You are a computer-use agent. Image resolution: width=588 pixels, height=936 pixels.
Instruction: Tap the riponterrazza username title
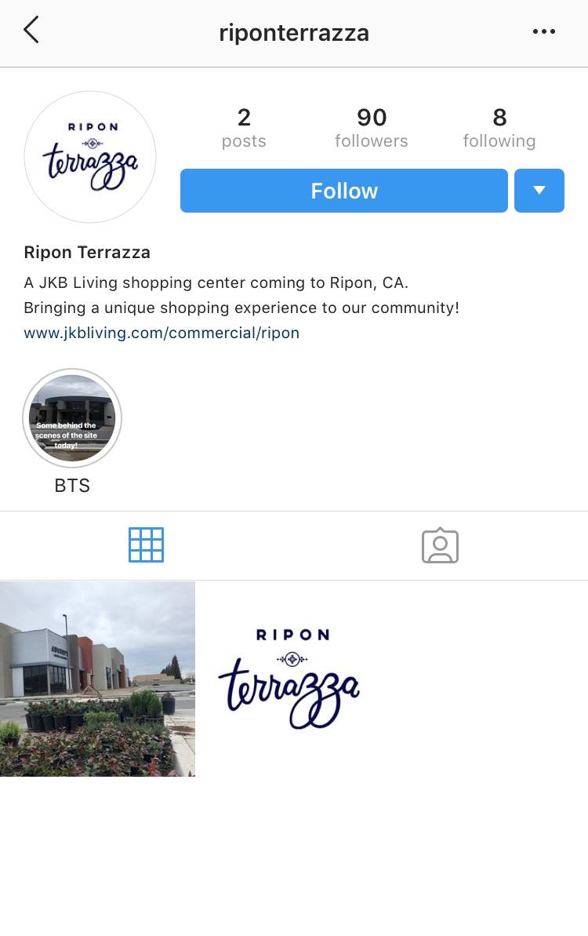click(x=294, y=33)
